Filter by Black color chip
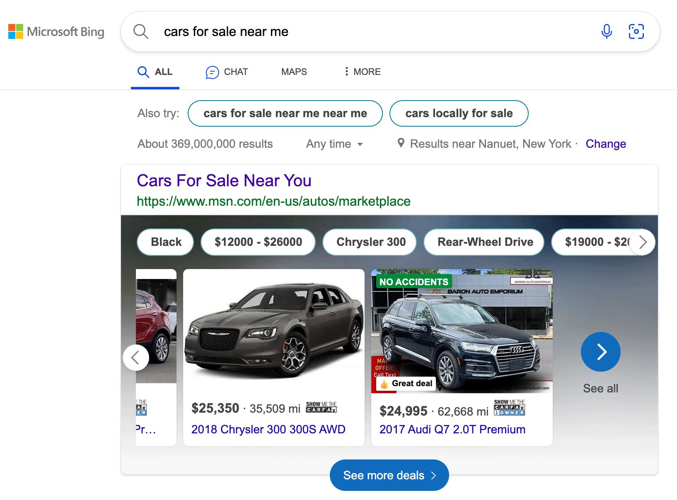677x500 pixels. (x=166, y=242)
